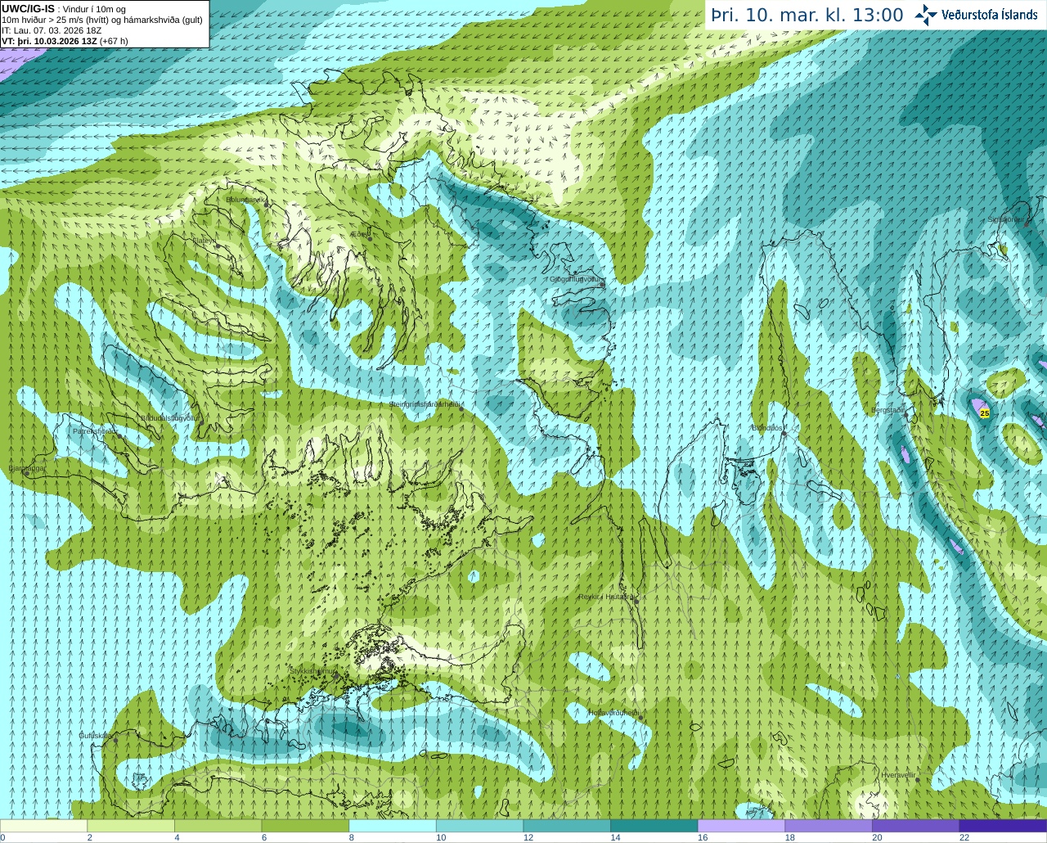Select the Æðey station label
This screenshot has height=843, width=1047.
[x=360, y=235]
